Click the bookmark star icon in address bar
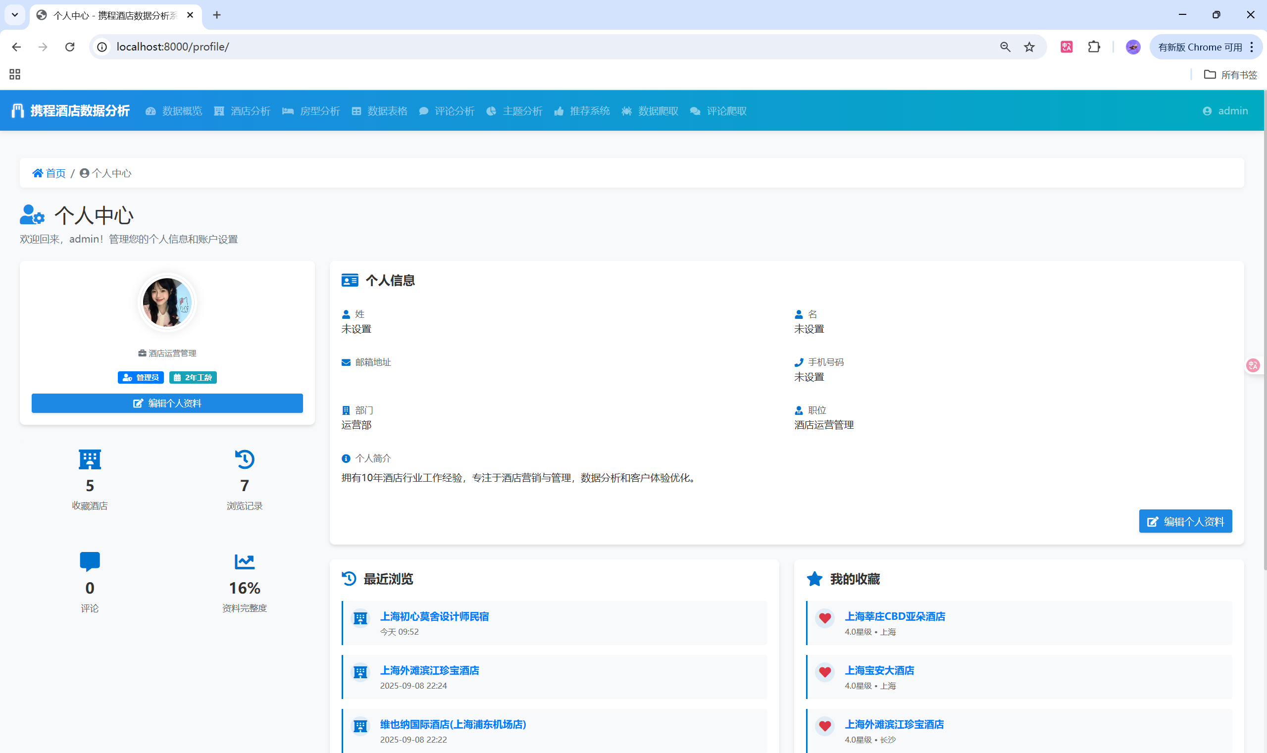The width and height of the screenshot is (1267, 753). click(1029, 47)
